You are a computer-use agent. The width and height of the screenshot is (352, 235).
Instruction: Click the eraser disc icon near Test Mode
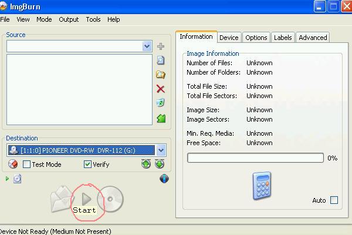point(13,164)
